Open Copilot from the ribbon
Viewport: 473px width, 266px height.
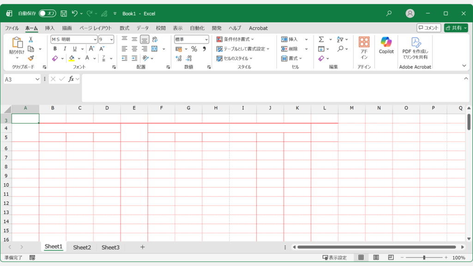pos(386,45)
